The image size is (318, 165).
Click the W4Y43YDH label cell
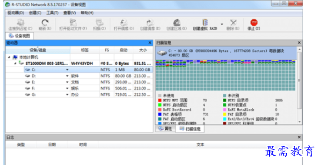click(82, 64)
